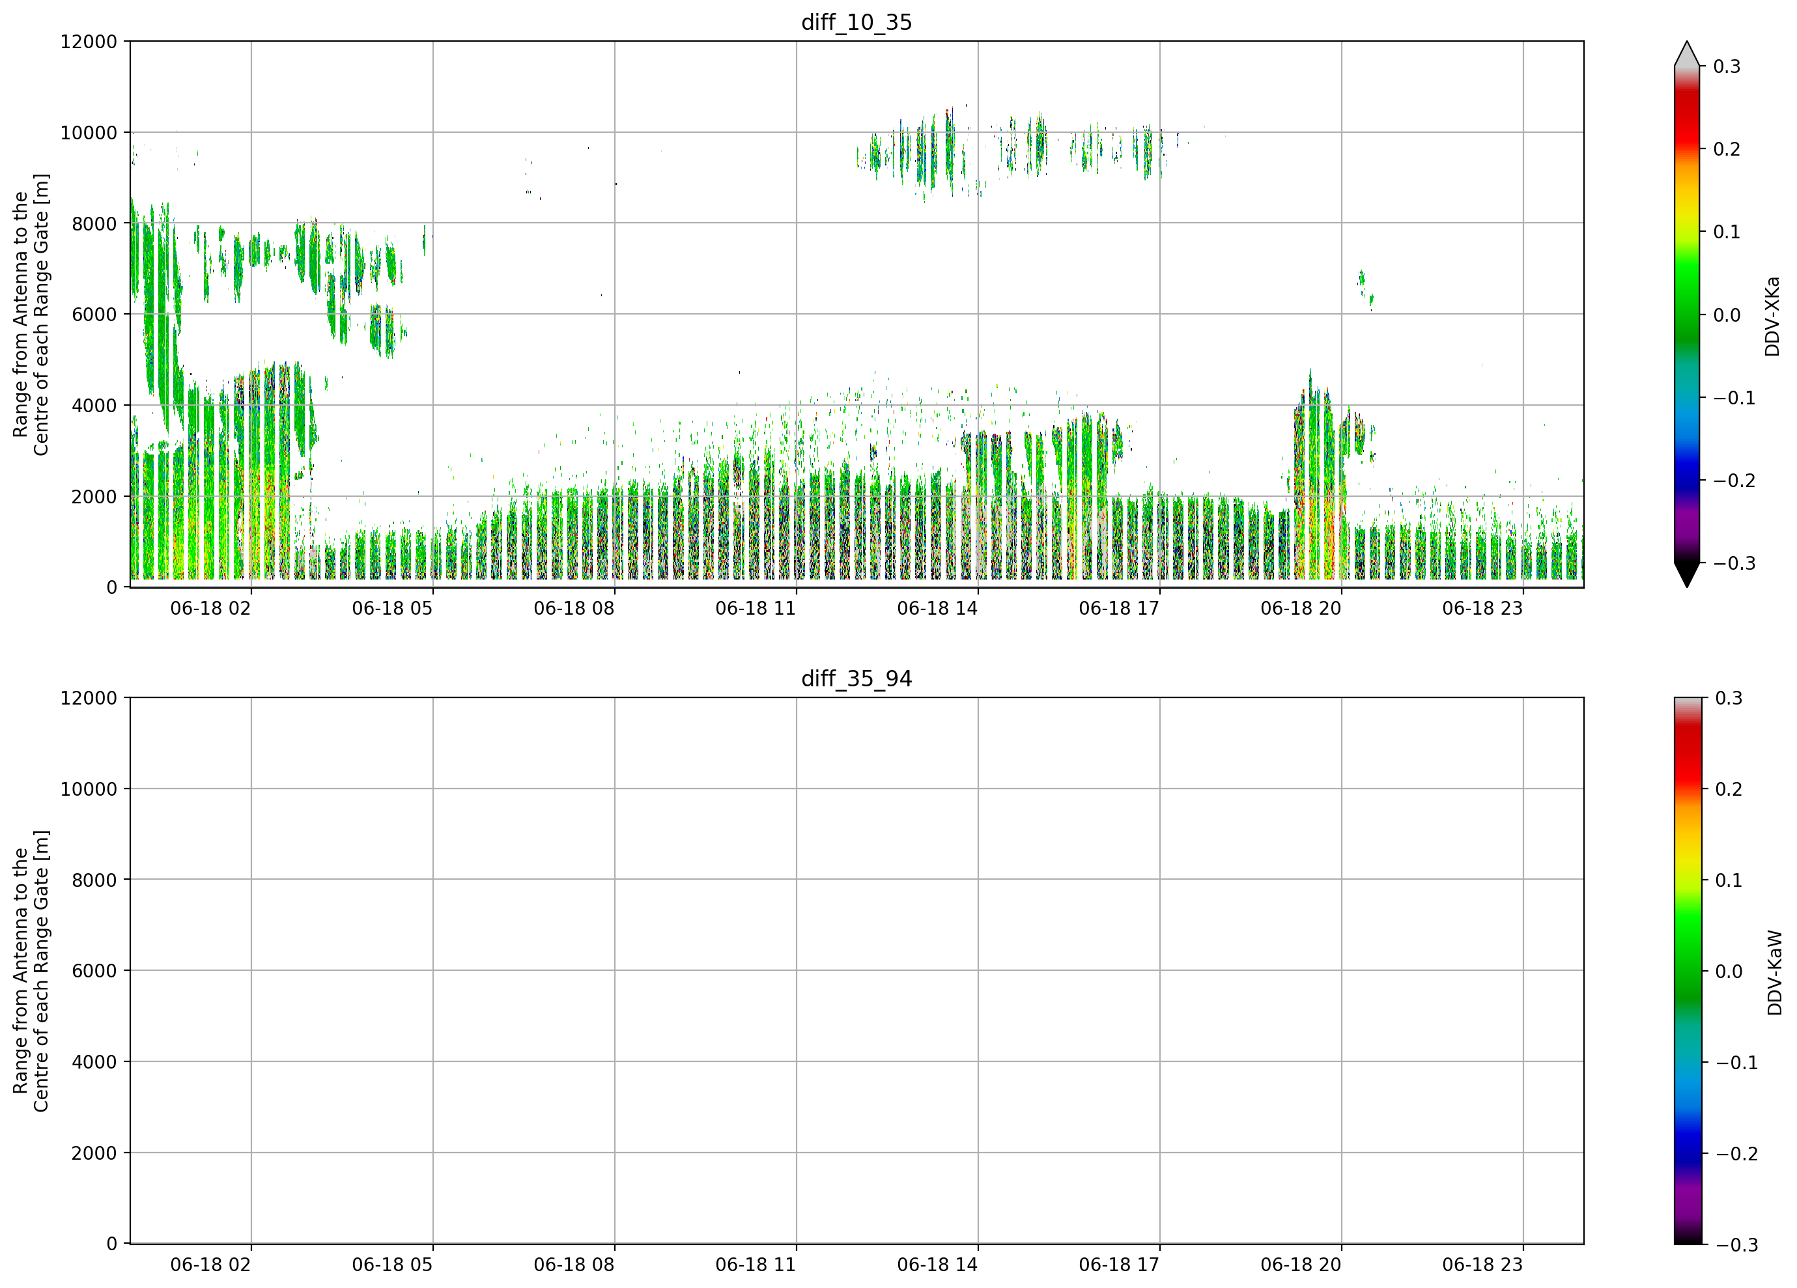
Task: Click the −0.2 tick on DDV-KaW colorbar
Action: click(x=1737, y=1153)
